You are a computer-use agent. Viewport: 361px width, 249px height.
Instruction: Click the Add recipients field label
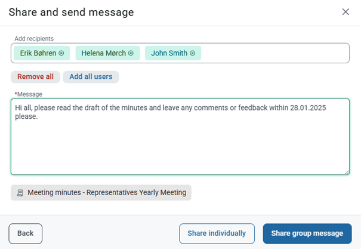pyautogui.click(x=34, y=38)
